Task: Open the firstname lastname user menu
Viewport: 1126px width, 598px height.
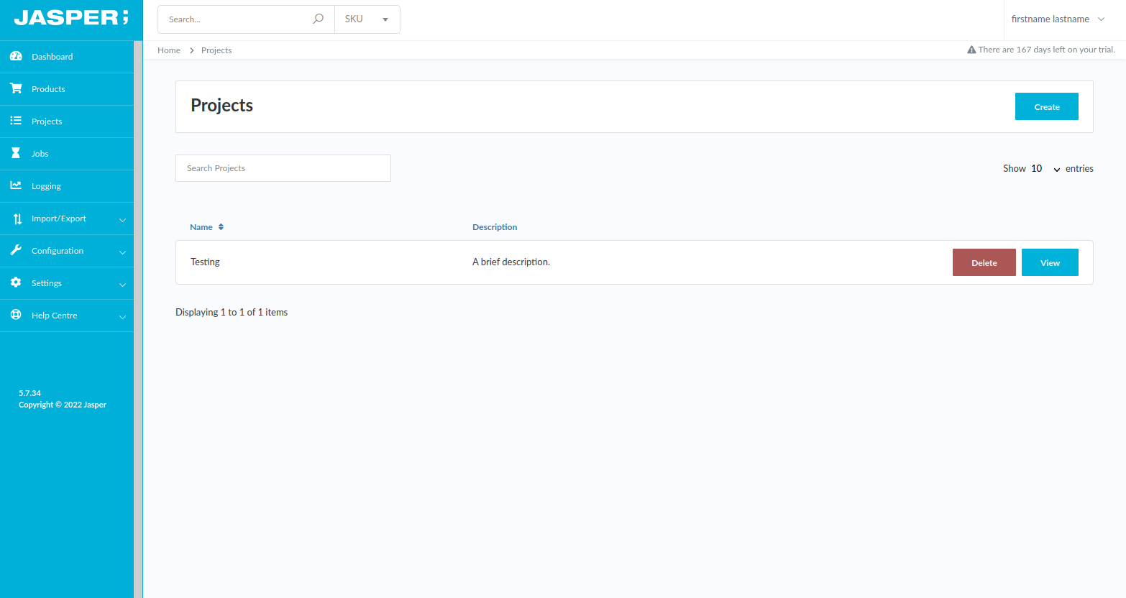Action: click(1057, 19)
